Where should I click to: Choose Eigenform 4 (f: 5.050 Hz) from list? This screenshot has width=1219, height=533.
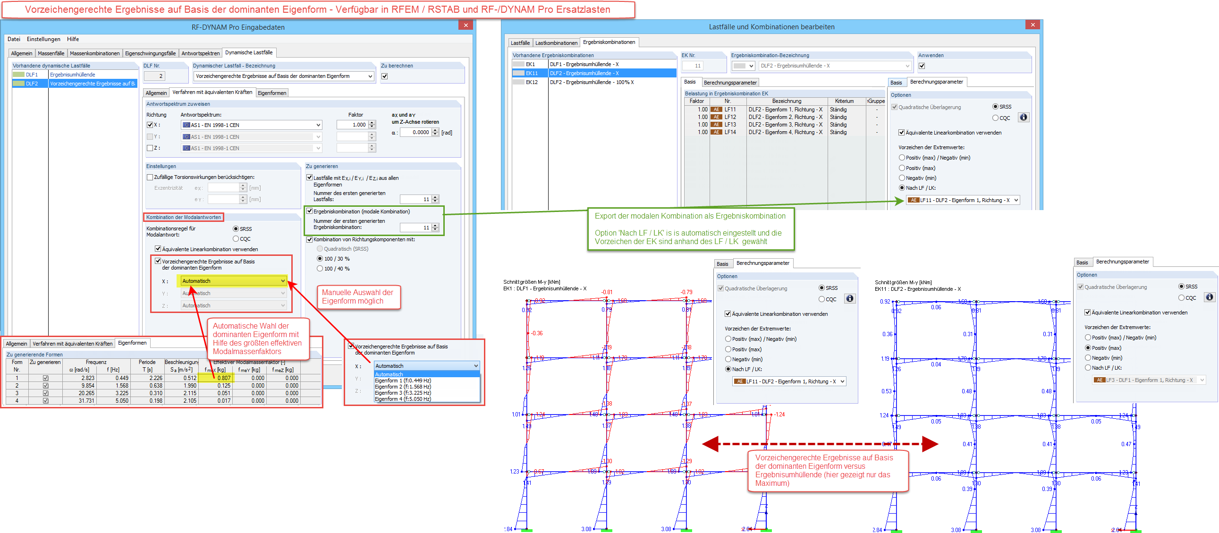click(403, 399)
